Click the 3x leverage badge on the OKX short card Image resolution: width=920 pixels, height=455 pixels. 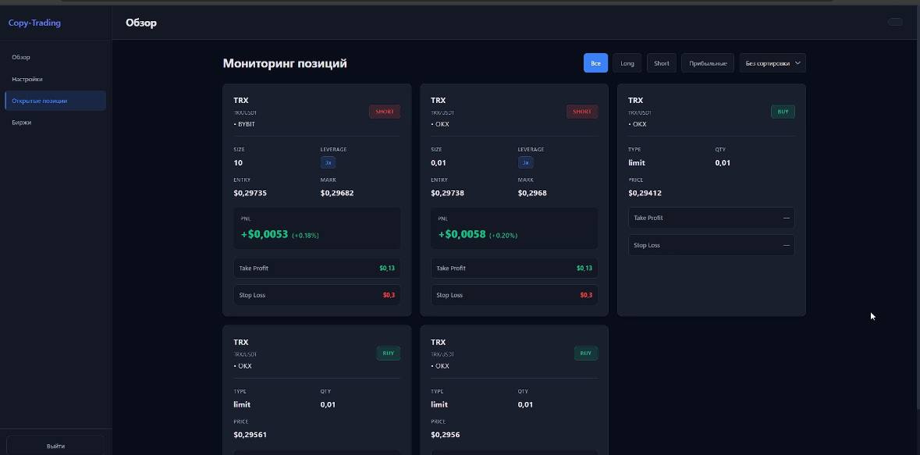click(525, 162)
